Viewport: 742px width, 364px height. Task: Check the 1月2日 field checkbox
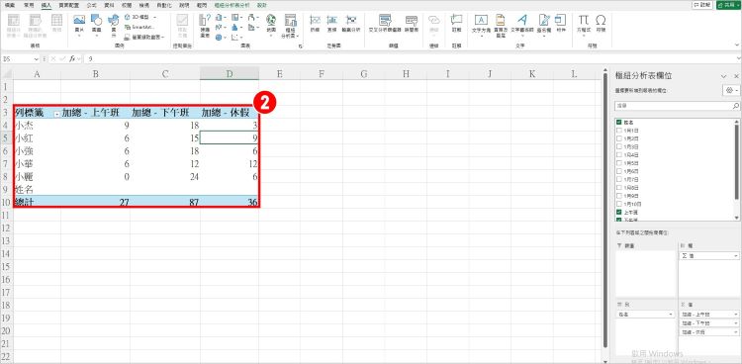(x=619, y=138)
